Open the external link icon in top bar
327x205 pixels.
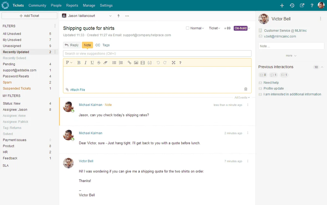coord(302,5)
